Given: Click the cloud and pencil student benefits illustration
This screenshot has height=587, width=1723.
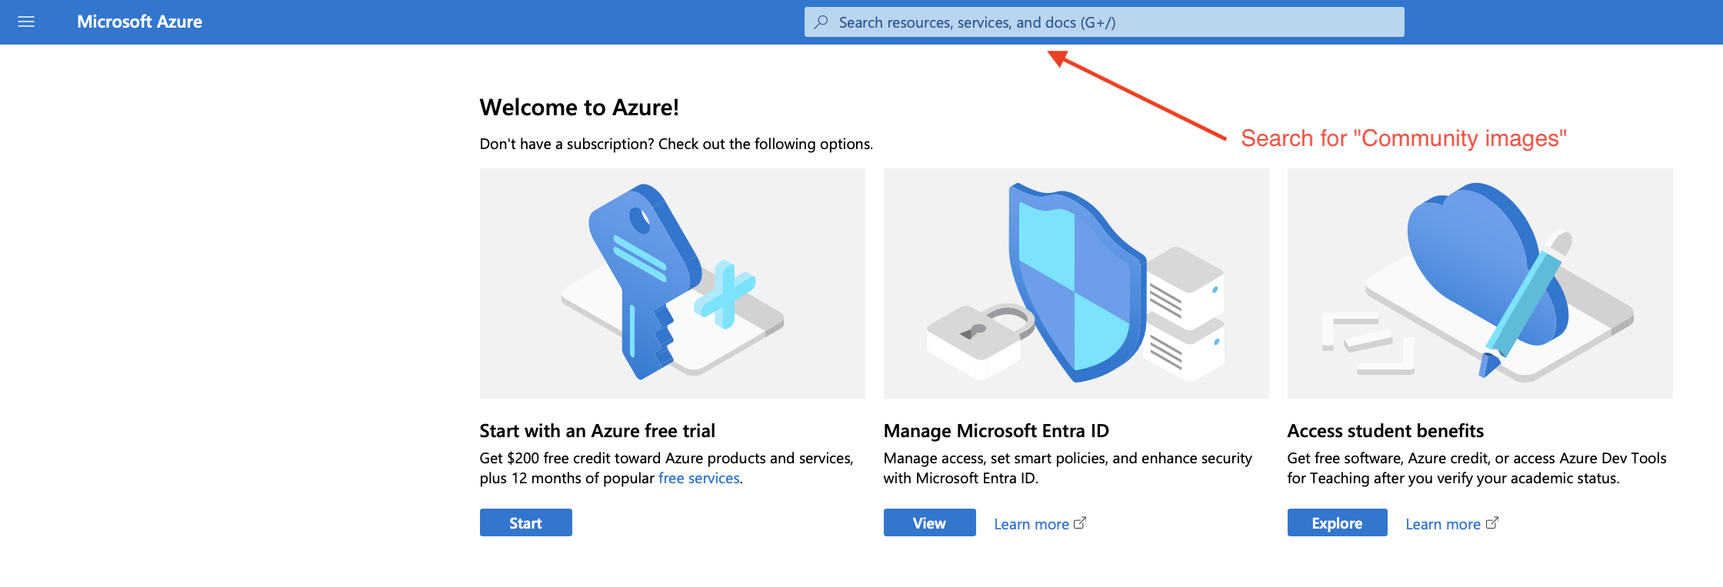Looking at the screenshot, I should (1480, 284).
